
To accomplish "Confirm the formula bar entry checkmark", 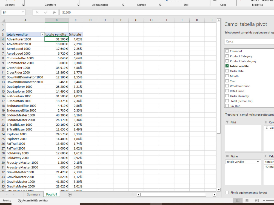I will click(45, 12).
